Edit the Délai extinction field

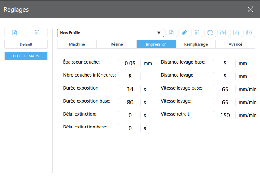click(x=129, y=115)
